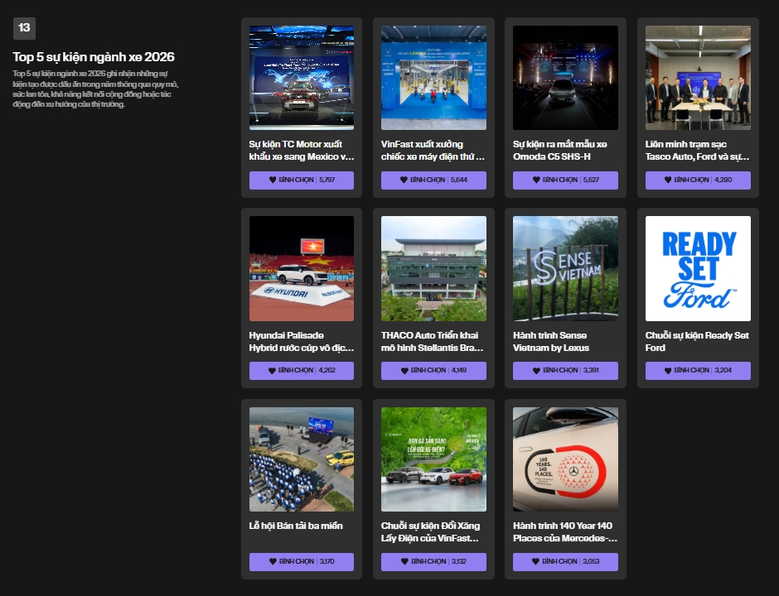Image resolution: width=779 pixels, height=596 pixels.
Task: Click heart icon on Lễ hội Bán tải vote button
Action: [273, 561]
